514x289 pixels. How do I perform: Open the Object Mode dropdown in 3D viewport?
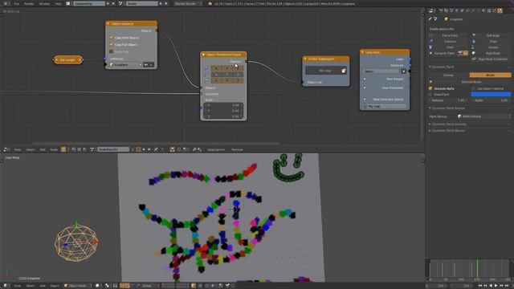[x=77, y=286]
